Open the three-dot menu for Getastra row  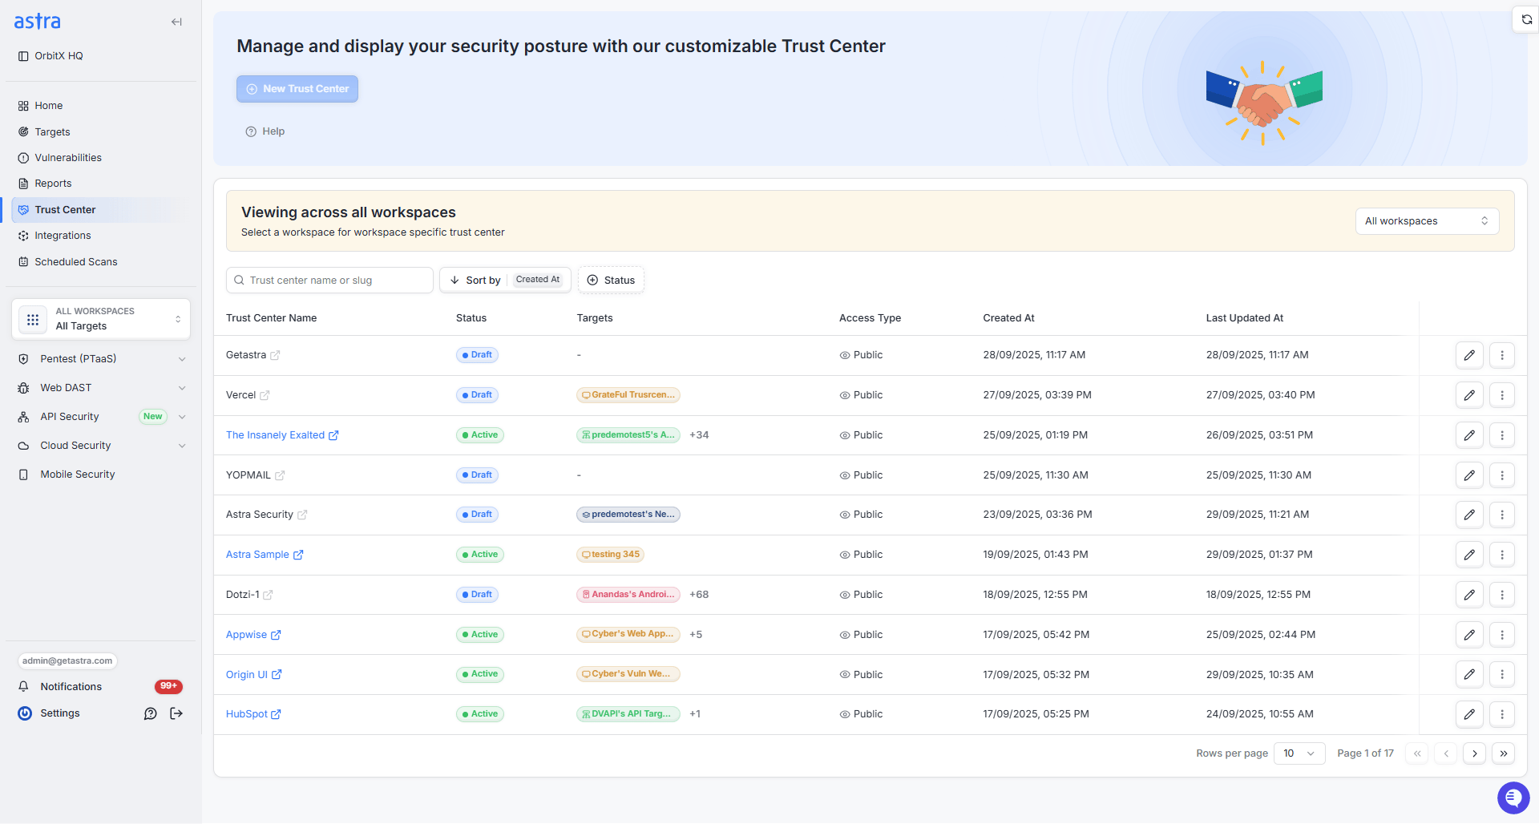point(1502,355)
